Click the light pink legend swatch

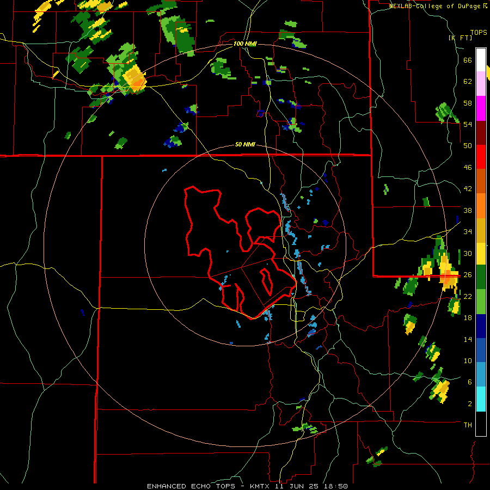click(x=481, y=83)
